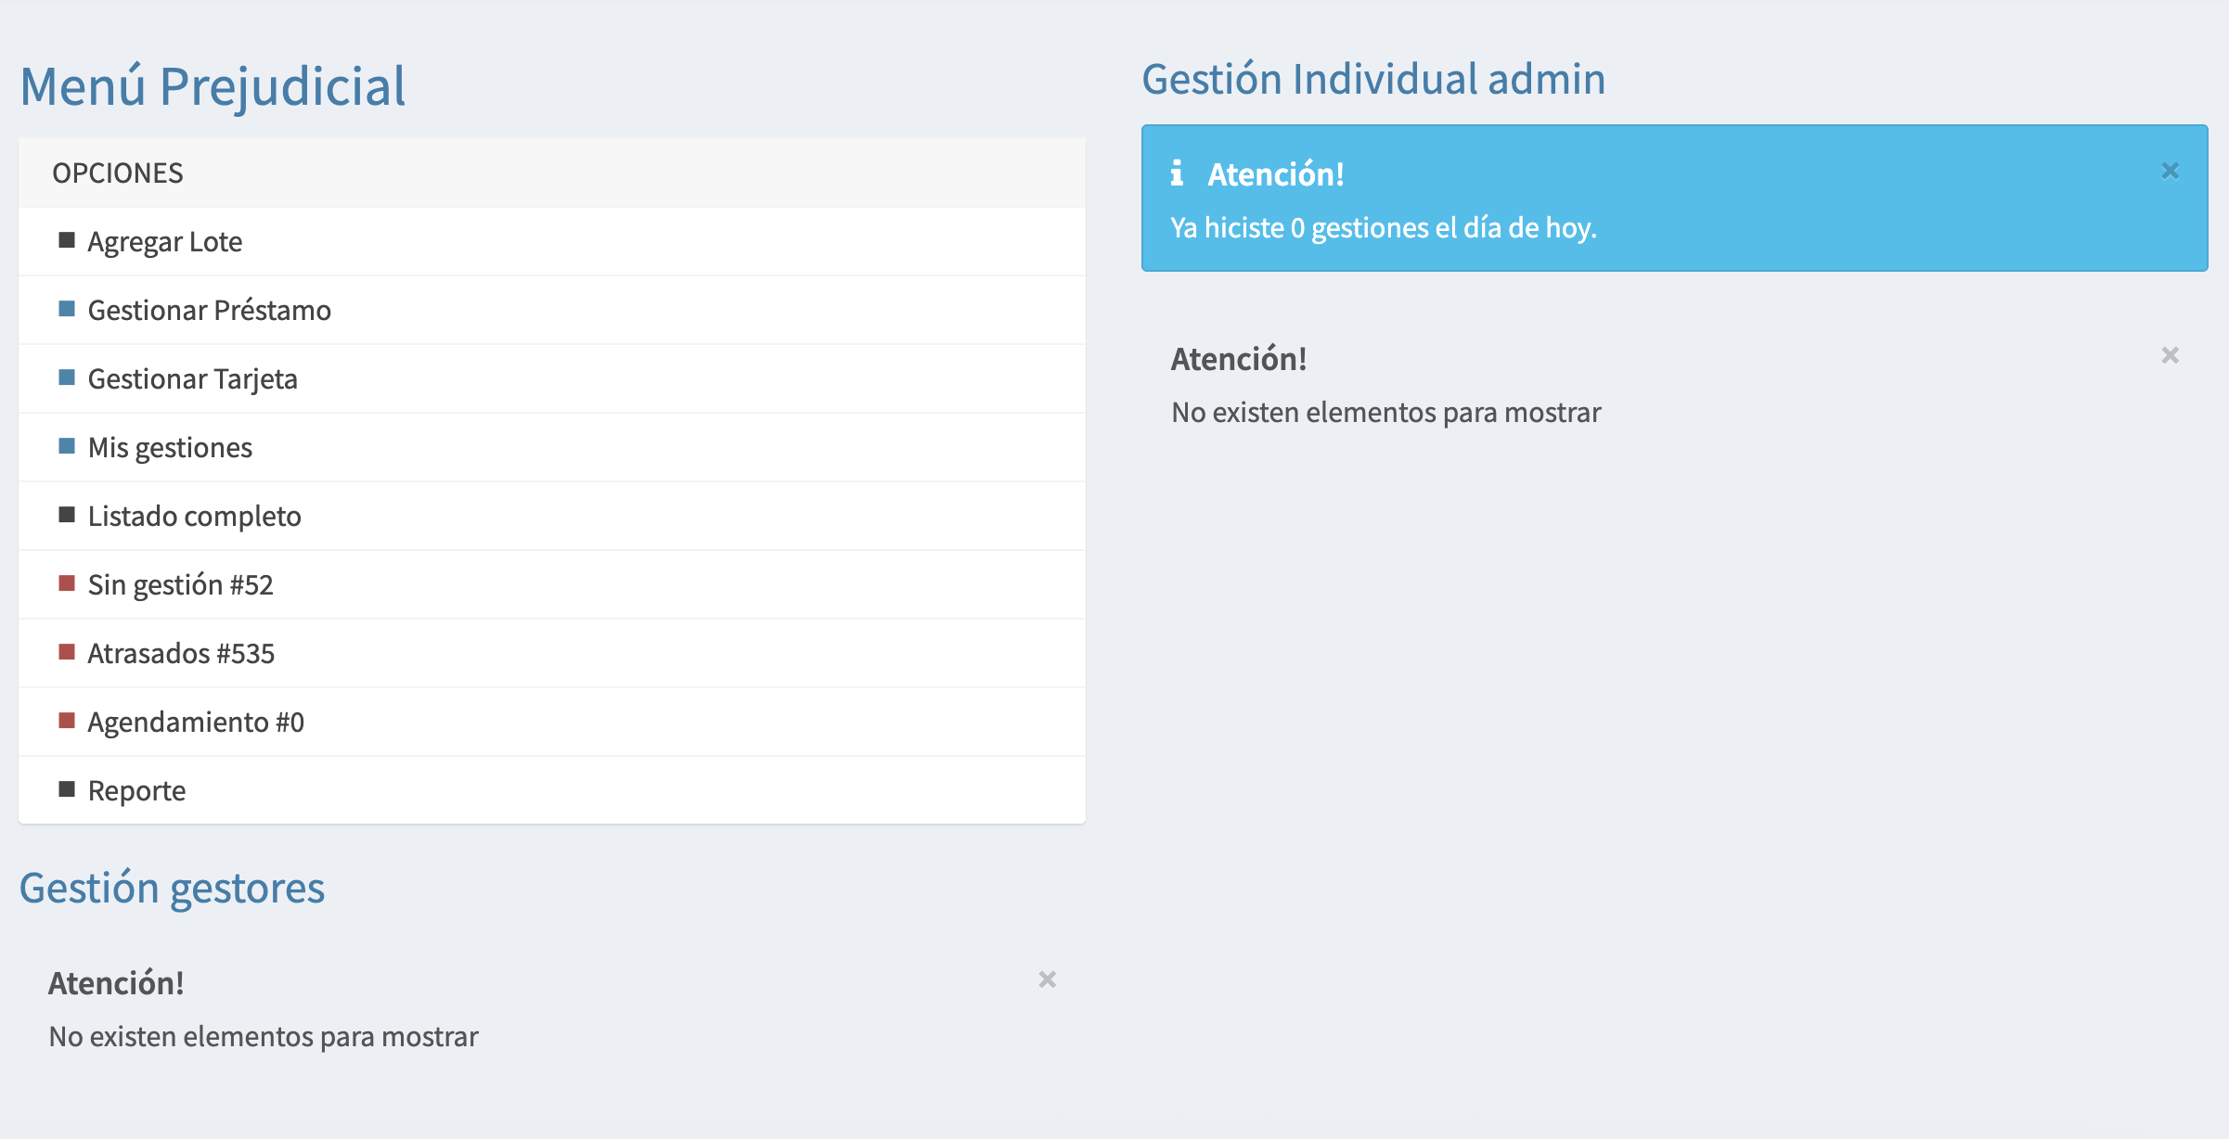This screenshot has height=1139, width=2229.
Task: Open Gestionar Préstamo menu item
Action: [209, 311]
